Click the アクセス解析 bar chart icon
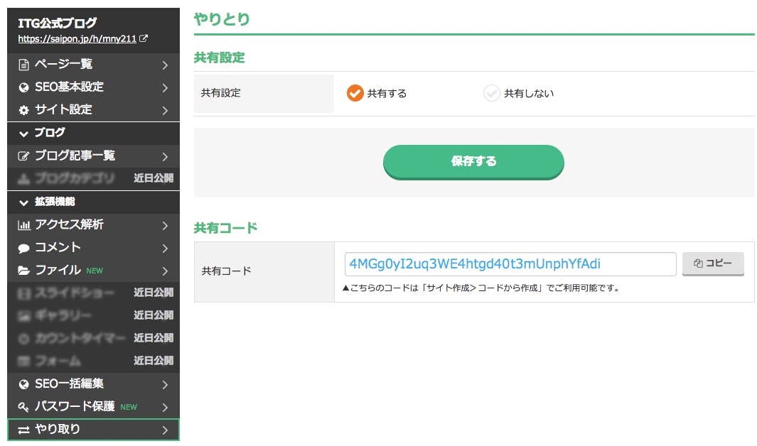 tap(23, 225)
